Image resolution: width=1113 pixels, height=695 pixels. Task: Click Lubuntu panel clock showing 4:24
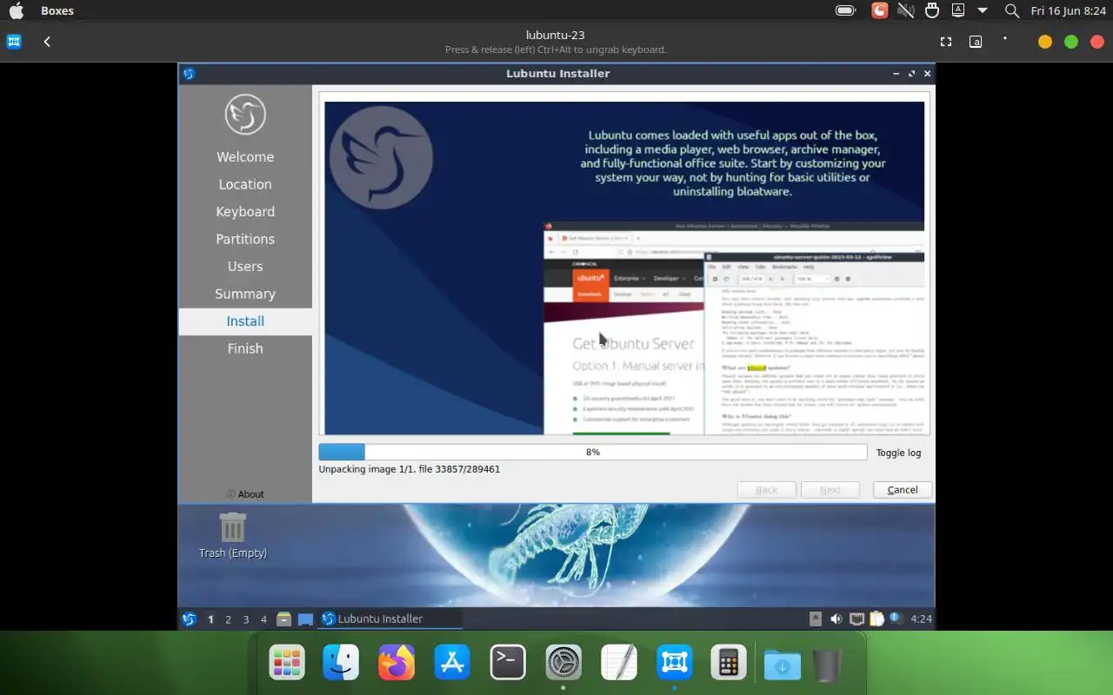(921, 619)
